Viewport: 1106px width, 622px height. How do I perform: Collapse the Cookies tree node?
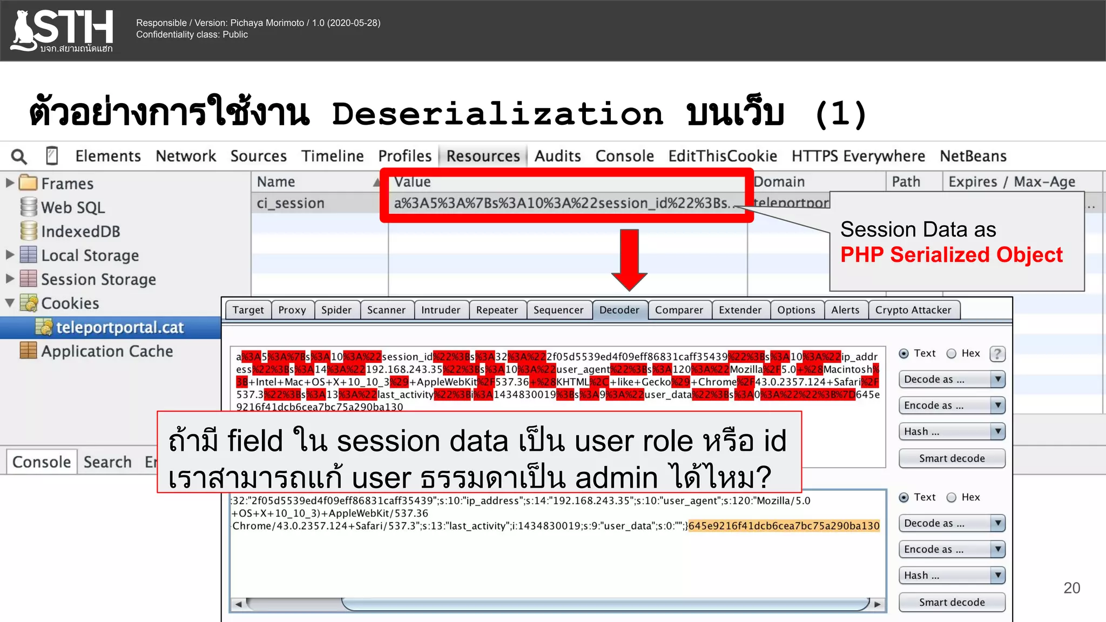[x=10, y=303]
